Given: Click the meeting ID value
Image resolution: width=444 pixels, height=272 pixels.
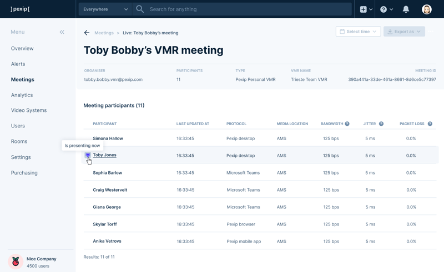Looking at the screenshot, I should click(x=392, y=79).
